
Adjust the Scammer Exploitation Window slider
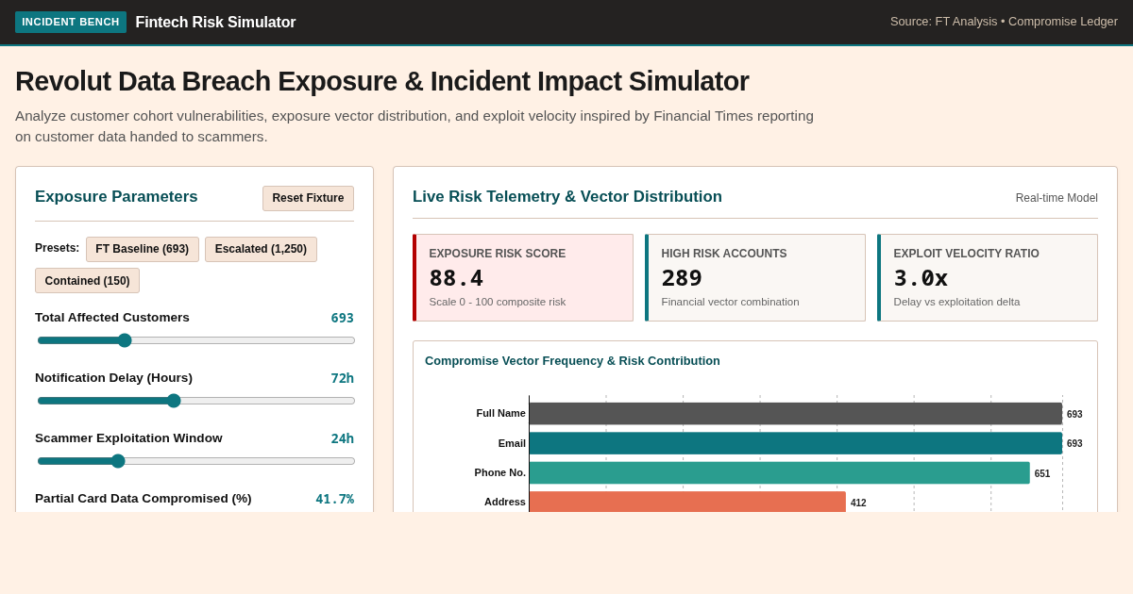click(196, 461)
